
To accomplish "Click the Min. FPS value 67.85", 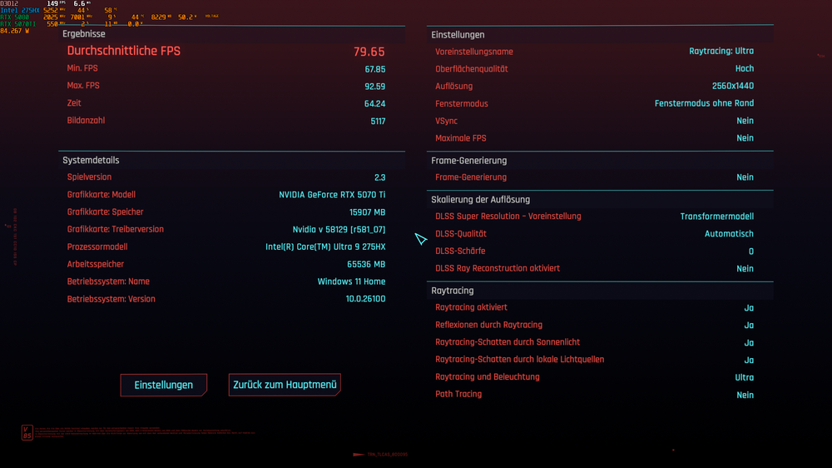I will (374, 69).
